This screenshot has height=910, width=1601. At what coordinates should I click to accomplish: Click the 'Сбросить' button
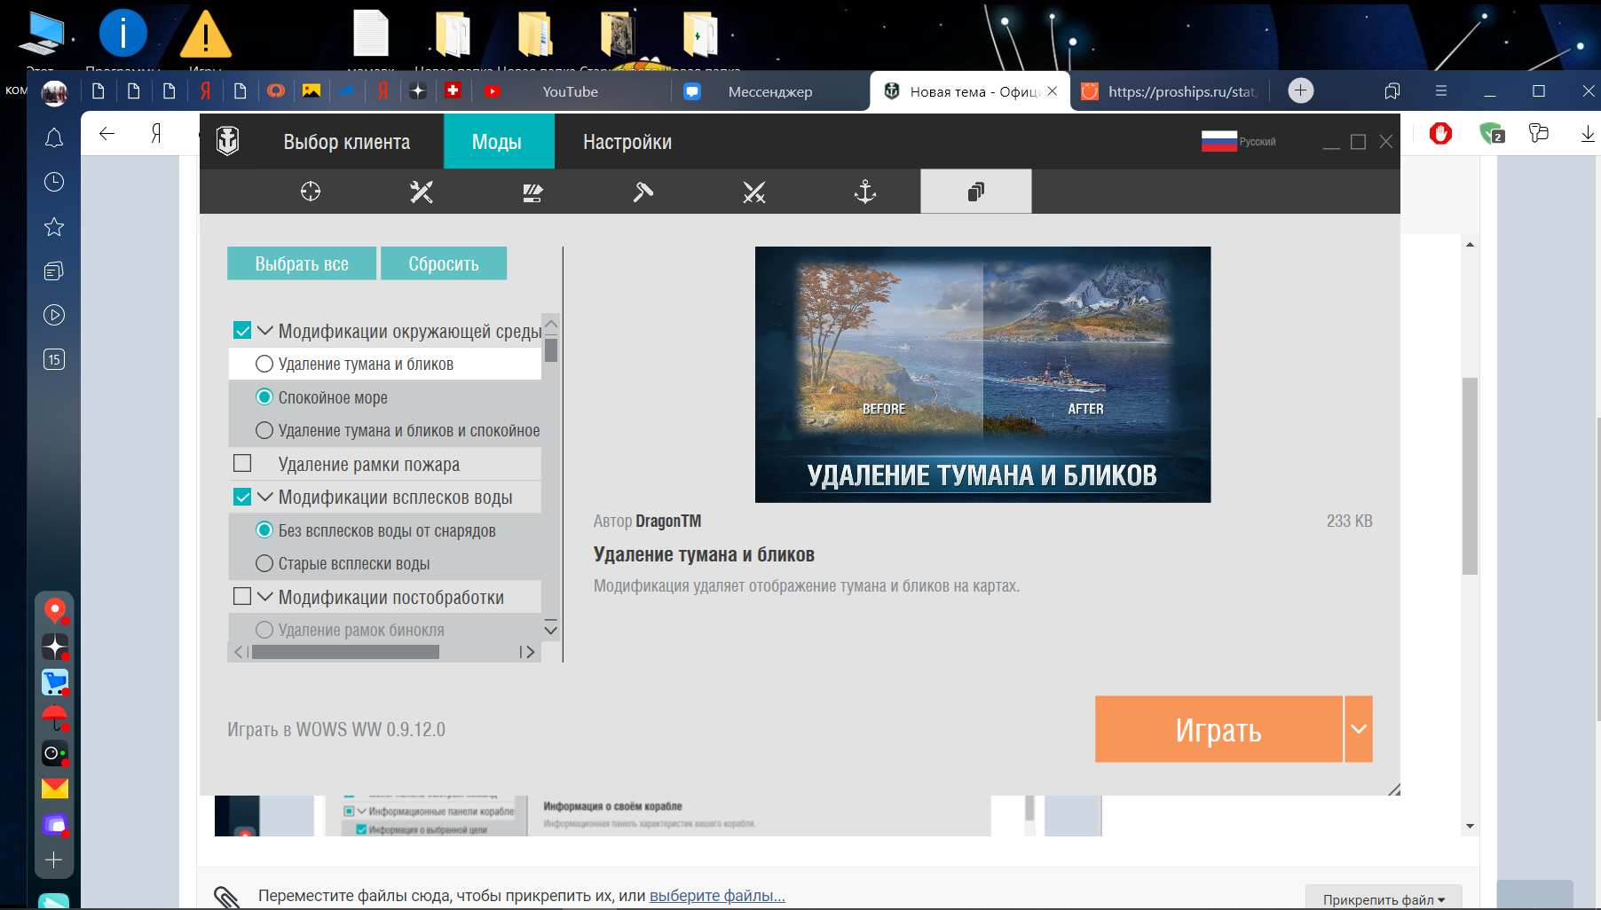444,263
